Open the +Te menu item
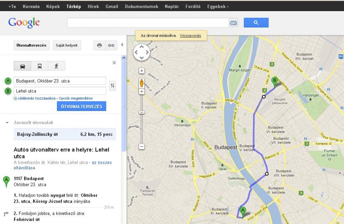The height and width of the screenshot is (224, 344). point(12,7)
